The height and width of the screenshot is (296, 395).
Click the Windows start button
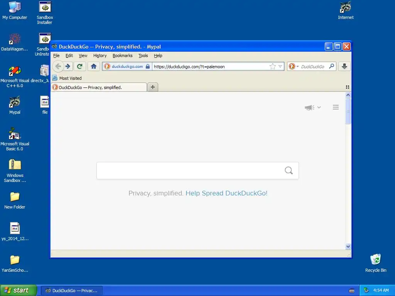coord(19,290)
